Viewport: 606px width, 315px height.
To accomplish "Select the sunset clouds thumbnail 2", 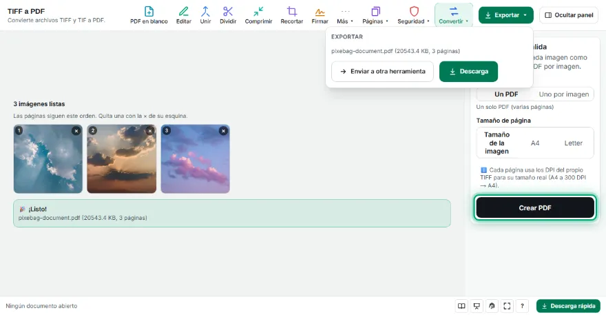I will (x=122, y=159).
